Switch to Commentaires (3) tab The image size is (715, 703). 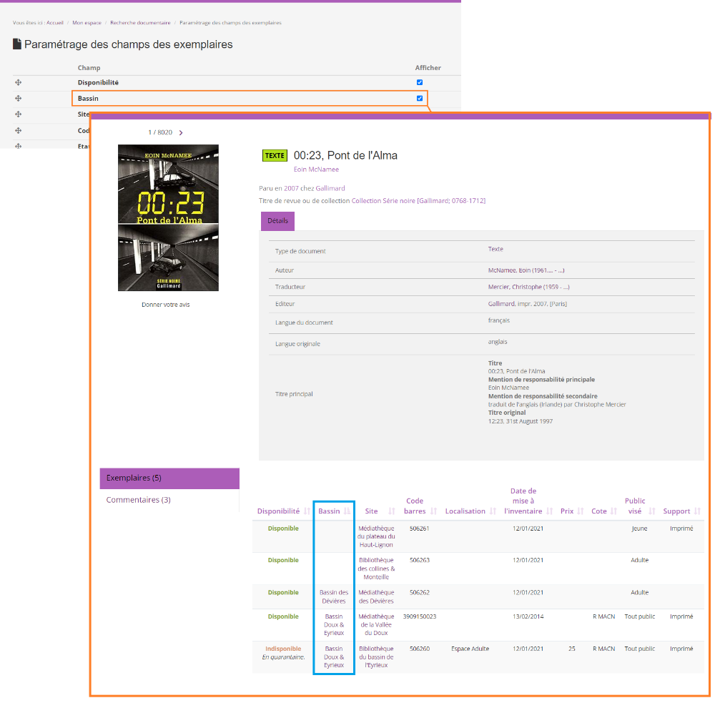(139, 500)
